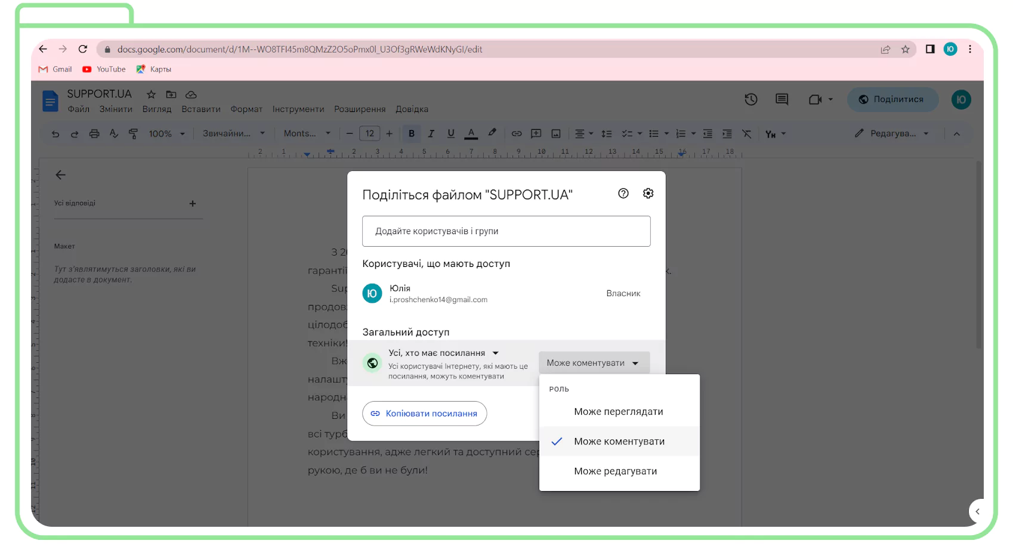Open the text alignment dropdown

[x=584, y=133]
